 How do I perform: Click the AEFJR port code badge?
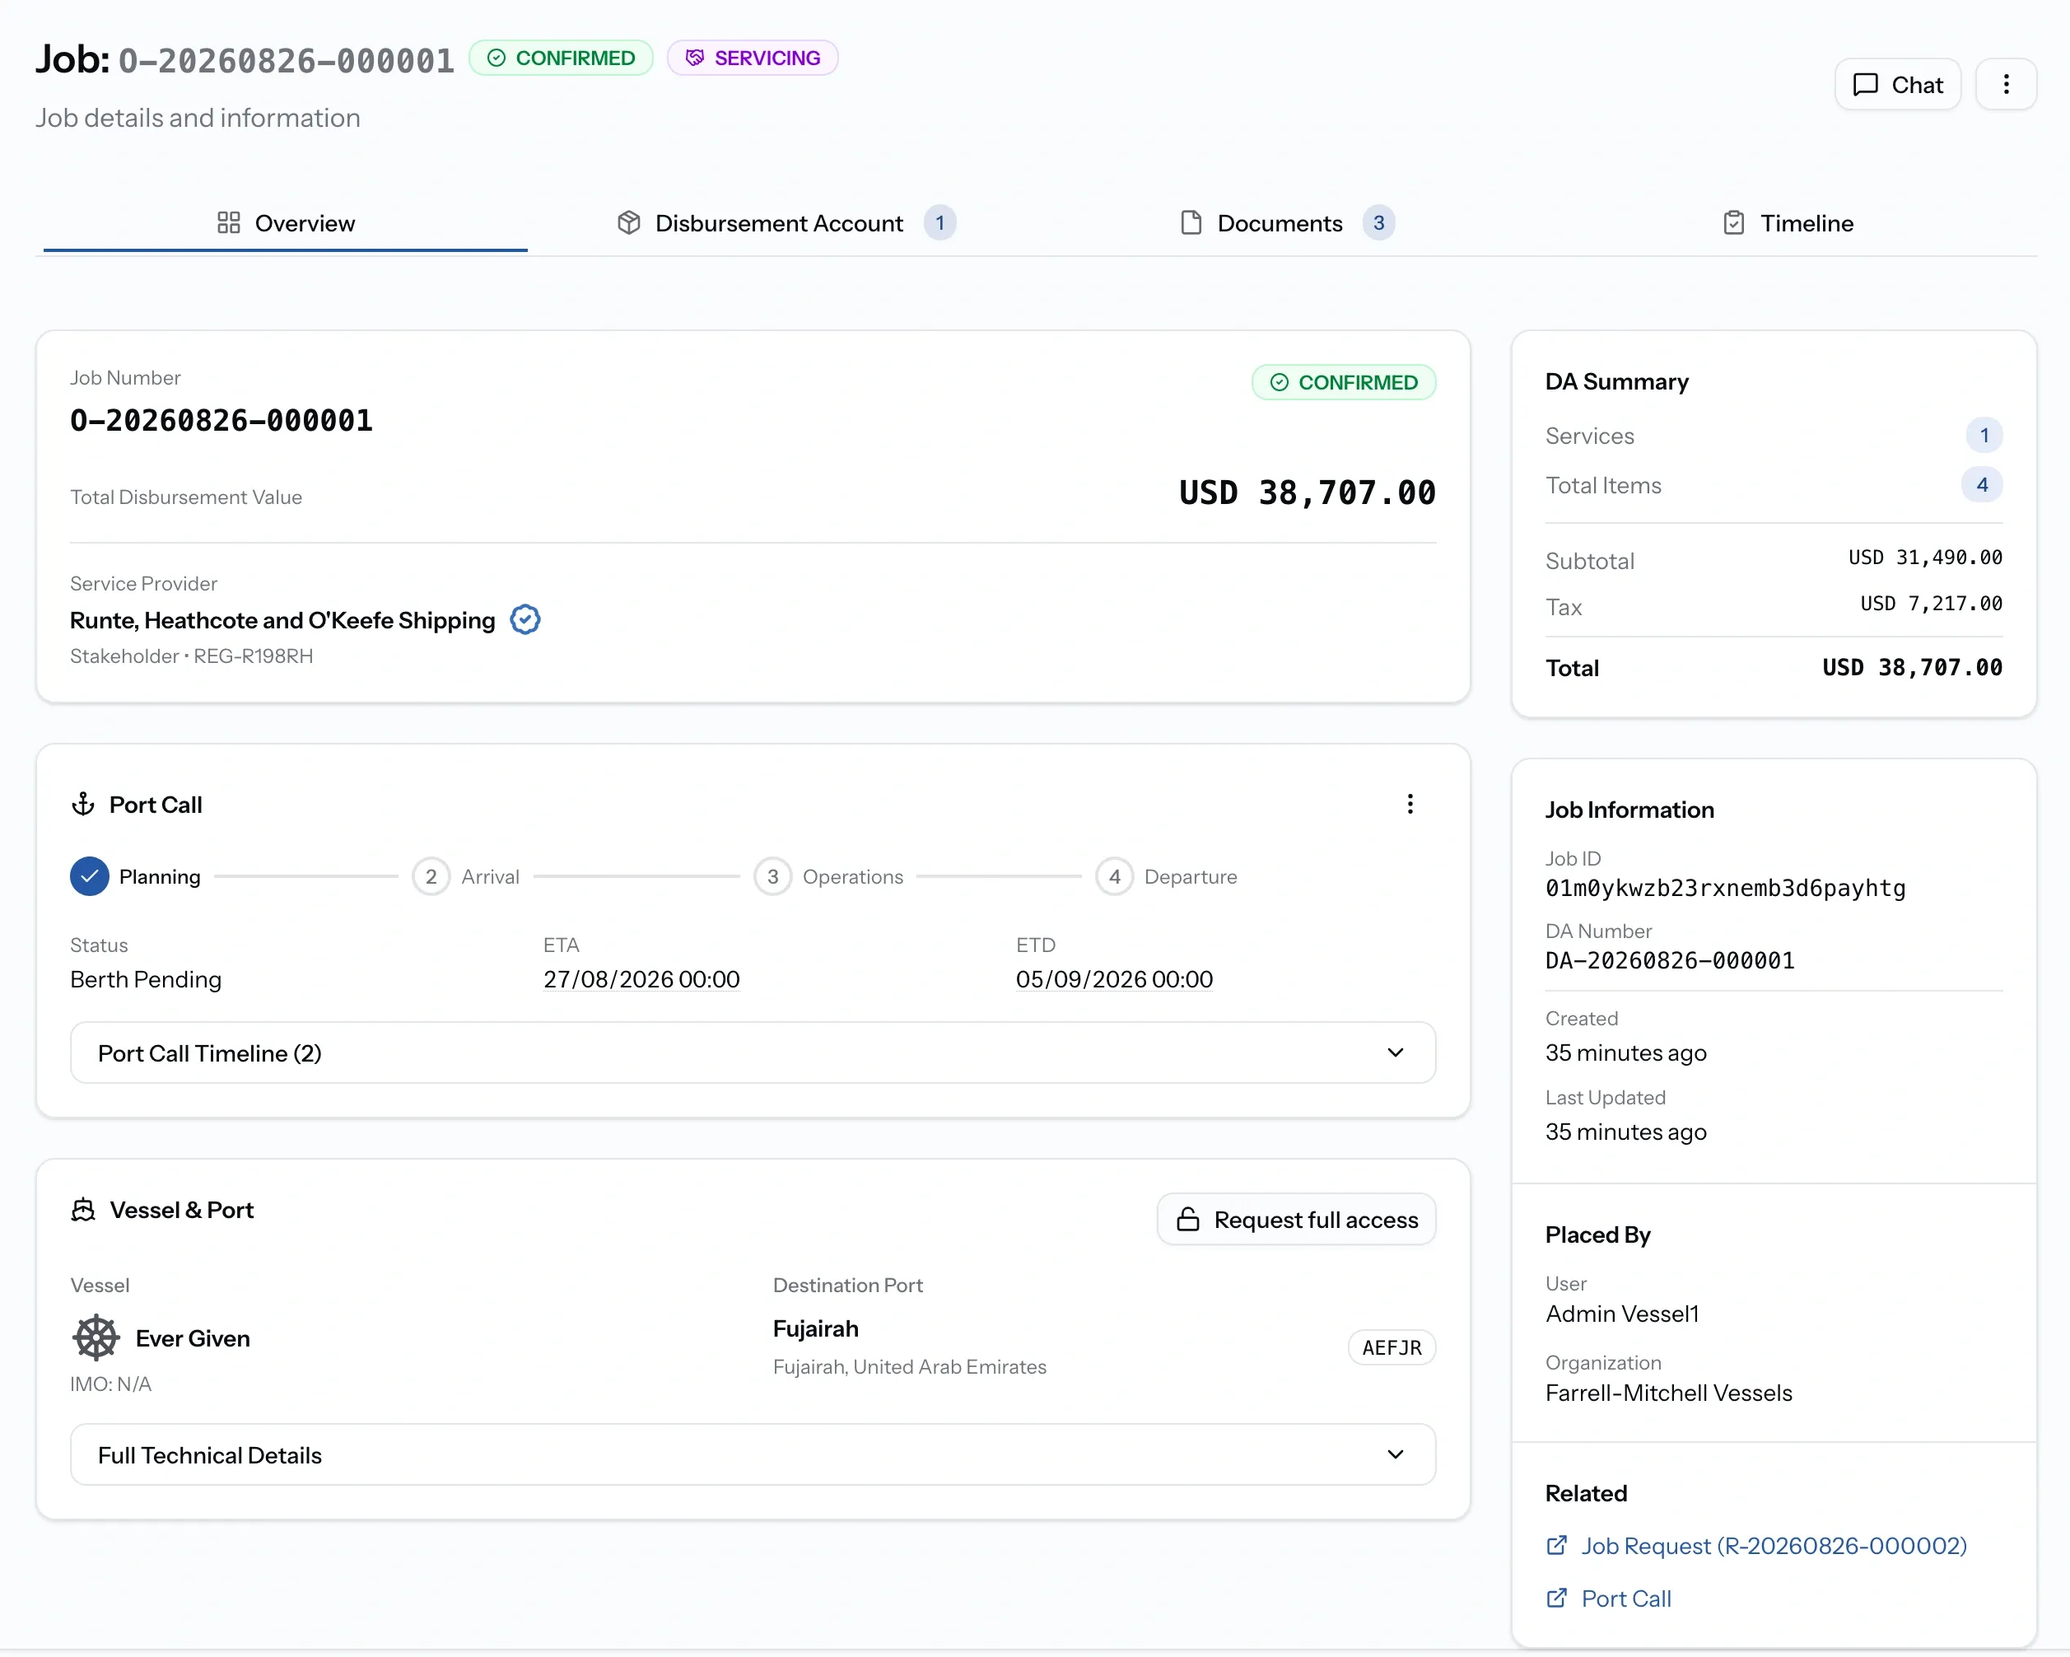pyautogui.click(x=1392, y=1347)
